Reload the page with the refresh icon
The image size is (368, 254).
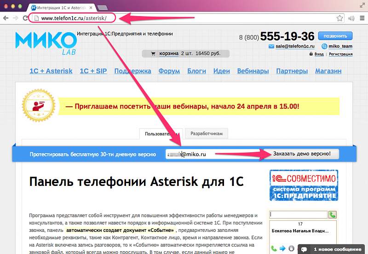click(25, 18)
